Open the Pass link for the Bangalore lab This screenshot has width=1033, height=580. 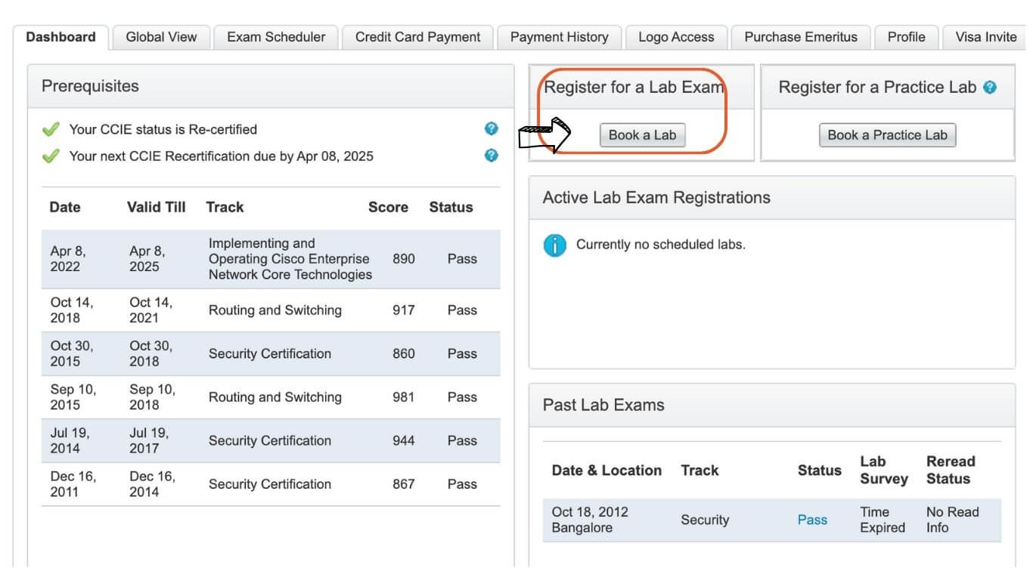pyautogui.click(x=812, y=520)
